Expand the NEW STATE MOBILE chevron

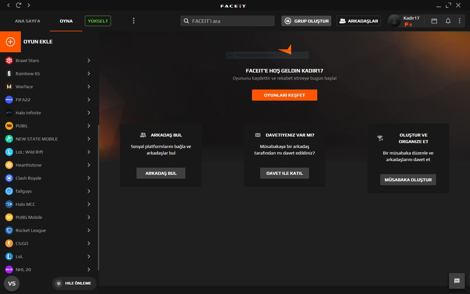[89, 139]
